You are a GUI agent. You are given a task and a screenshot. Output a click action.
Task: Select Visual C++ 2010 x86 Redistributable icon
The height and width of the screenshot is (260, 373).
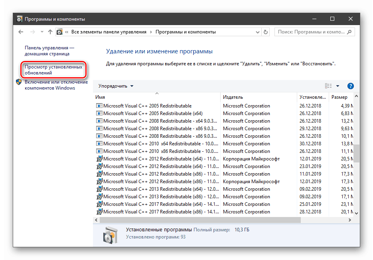pyautogui.click(x=99, y=151)
